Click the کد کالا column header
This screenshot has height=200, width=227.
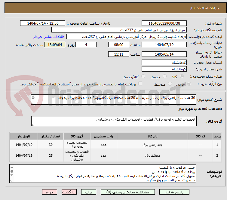(200, 136)
